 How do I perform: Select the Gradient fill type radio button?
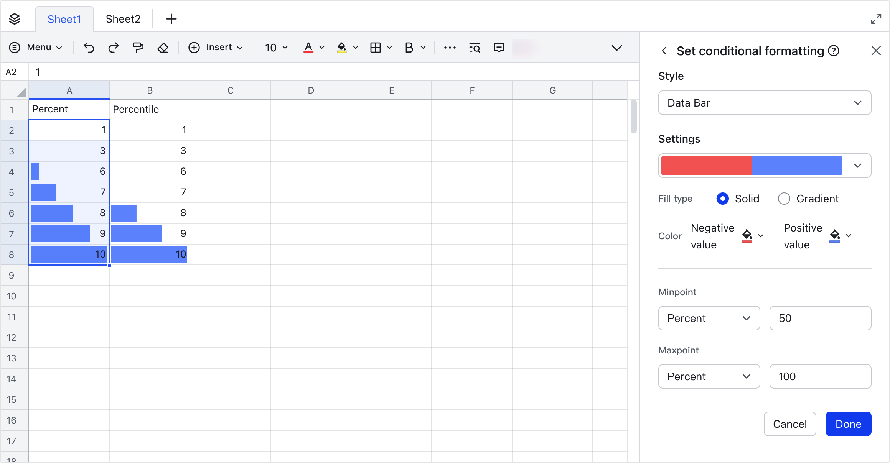784,199
